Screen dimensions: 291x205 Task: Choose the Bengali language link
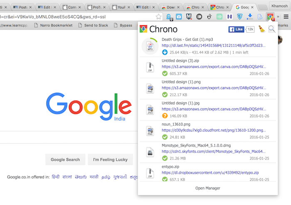[x=67, y=177]
